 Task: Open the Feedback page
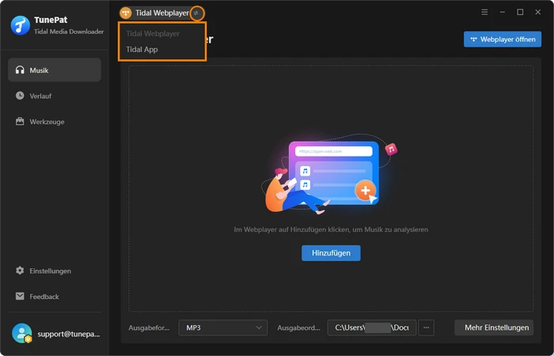55,297
